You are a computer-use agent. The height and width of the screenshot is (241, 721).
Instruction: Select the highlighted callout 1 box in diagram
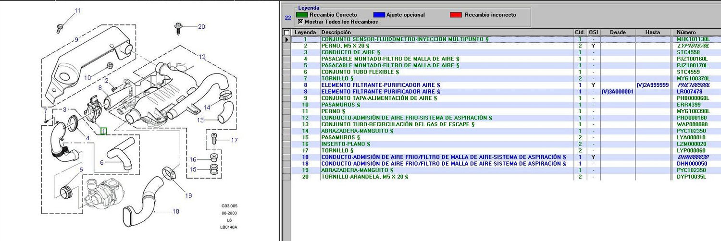point(103,130)
